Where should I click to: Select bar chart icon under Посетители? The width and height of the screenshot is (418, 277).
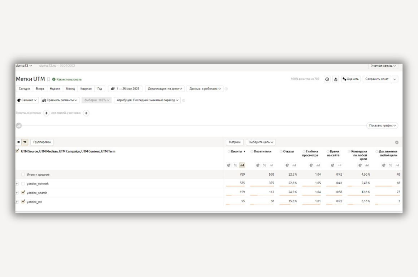pos(271,166)
